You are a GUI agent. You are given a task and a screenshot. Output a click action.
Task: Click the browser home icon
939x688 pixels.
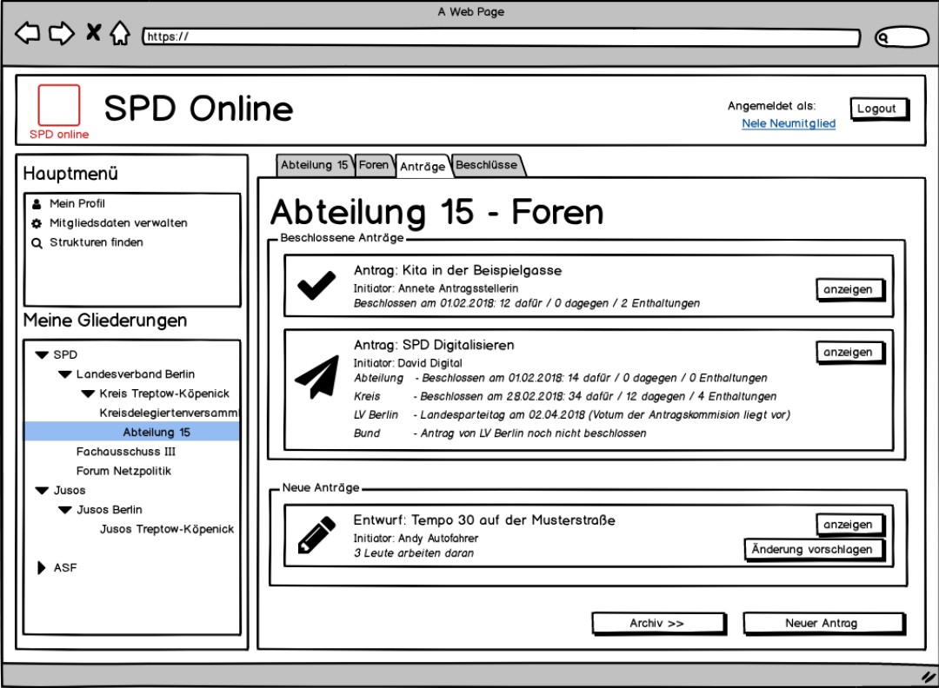120,33
